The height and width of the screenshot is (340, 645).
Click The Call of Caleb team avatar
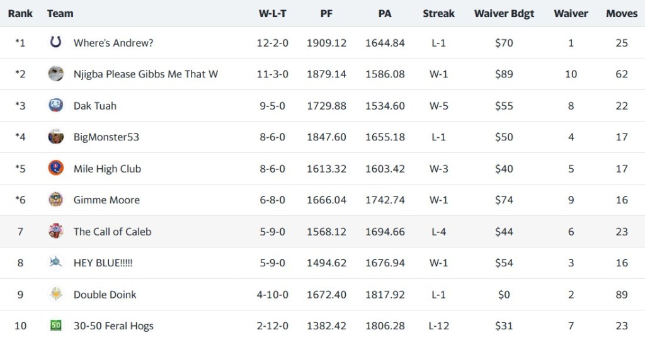pyautogui.click(x=55, y=232)
